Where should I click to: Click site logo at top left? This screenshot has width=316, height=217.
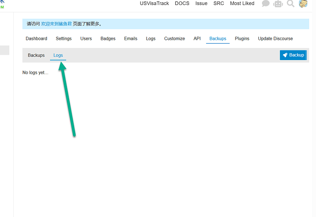coord(2,5)
